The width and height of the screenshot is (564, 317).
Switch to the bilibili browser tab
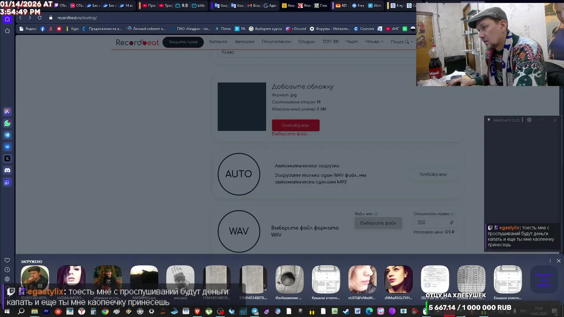(199, 6)
